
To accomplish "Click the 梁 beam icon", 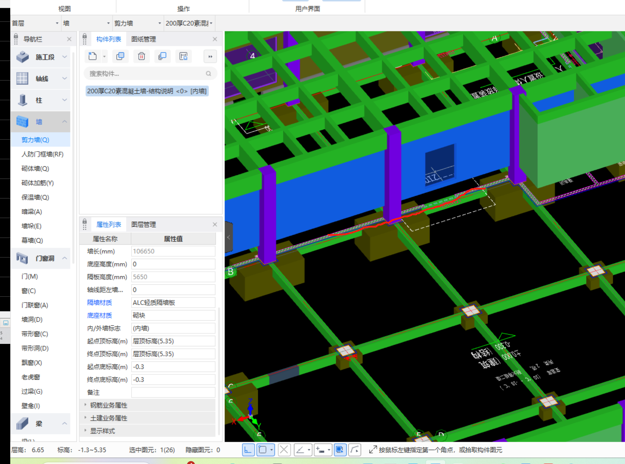I will (23, 423).
